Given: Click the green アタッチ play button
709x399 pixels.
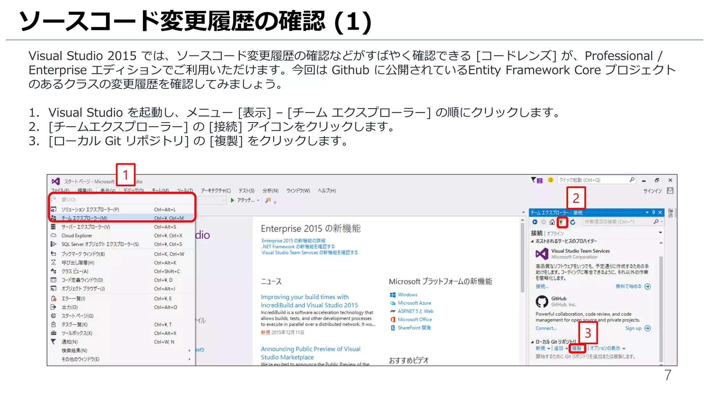Looking at the screenshot, I should pos(233,200).
